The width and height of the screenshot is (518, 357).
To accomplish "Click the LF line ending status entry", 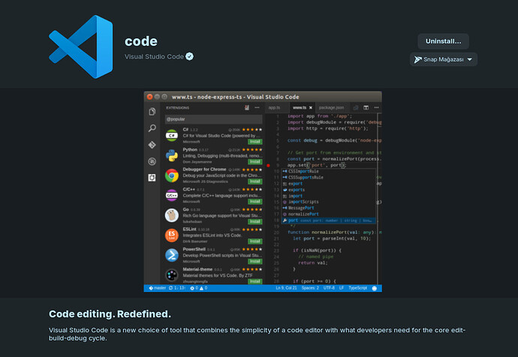I will click(342, 288).
